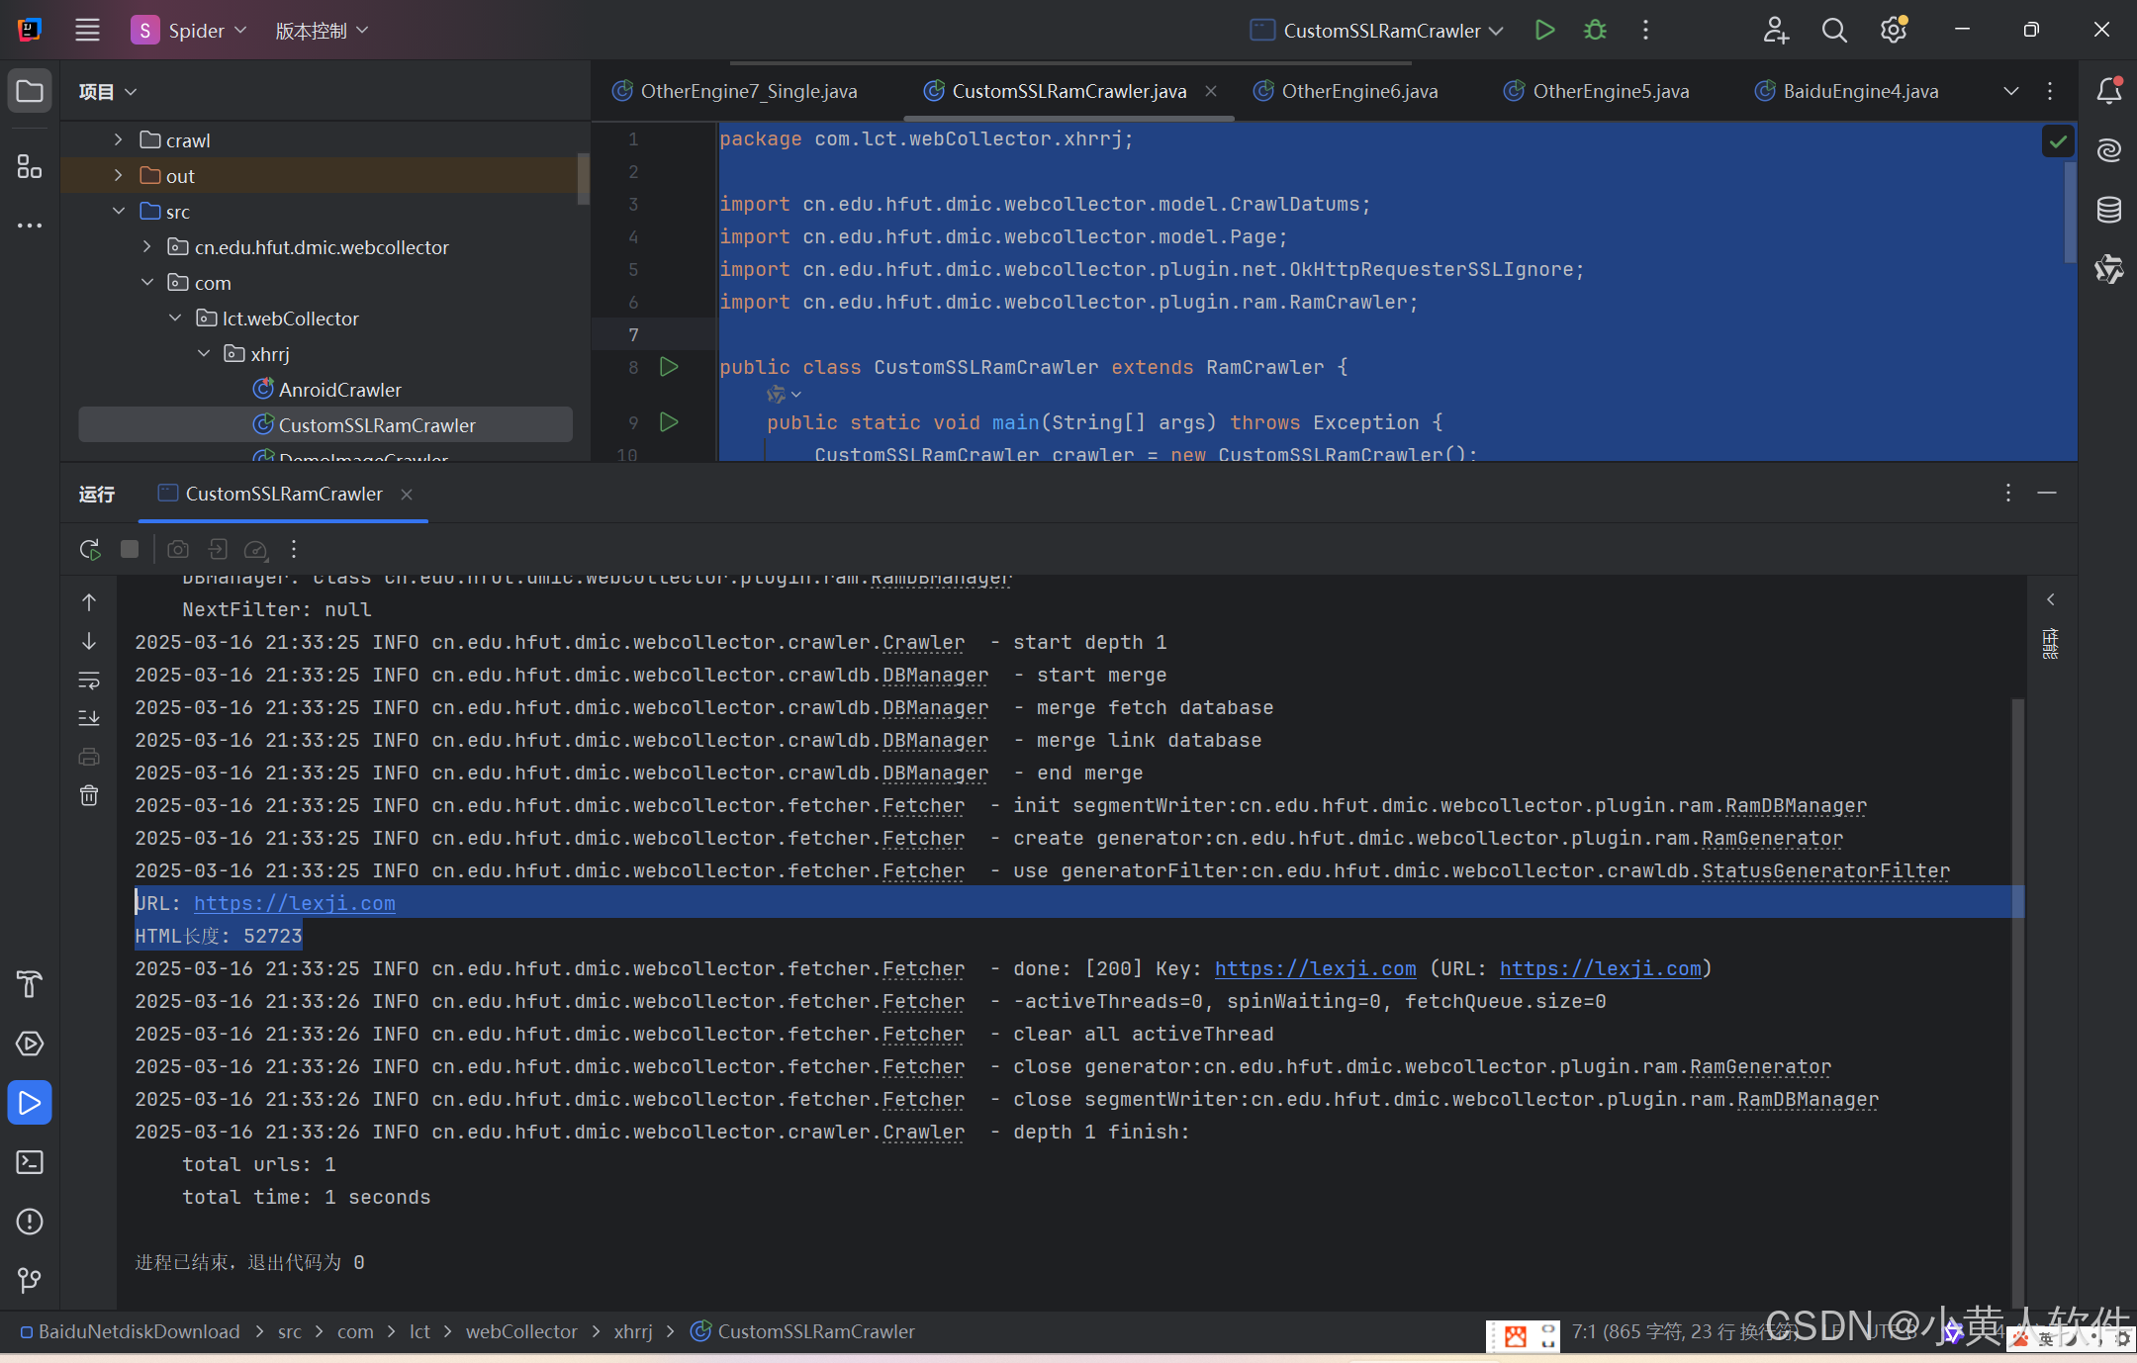Run main method from gutter line 9
Screen dimensions: 2137x1363
tap(669, 422)
